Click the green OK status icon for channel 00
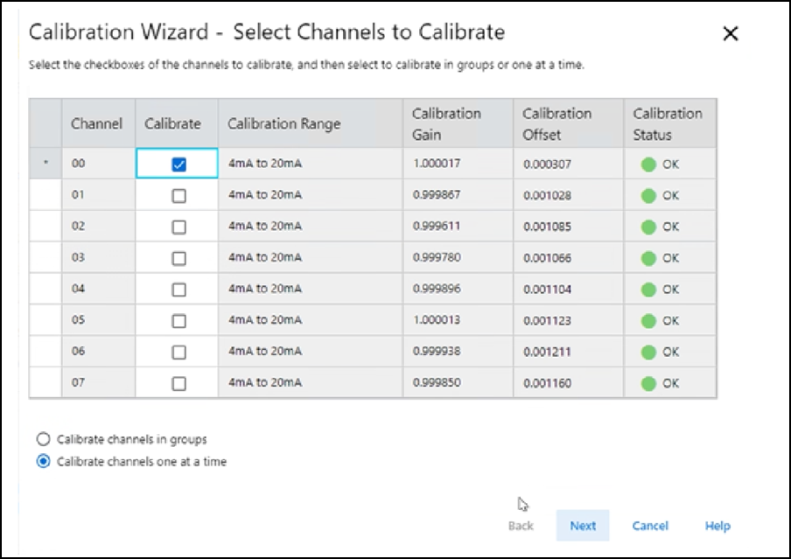The height and width of the screenshot is (559, 791). [x=648, y=164]
